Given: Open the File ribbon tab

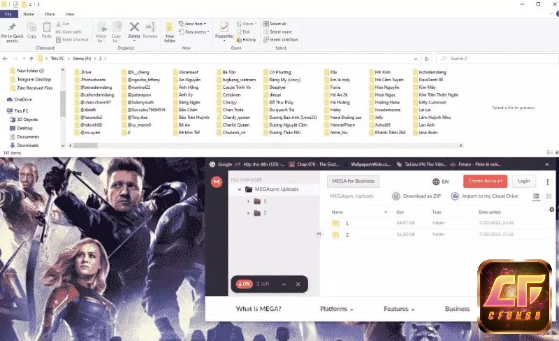Looking at the screenshot, I should [8, 14].
